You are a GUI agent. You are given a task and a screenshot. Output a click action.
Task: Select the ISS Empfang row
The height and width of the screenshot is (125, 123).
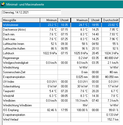(x=61, y=110)
